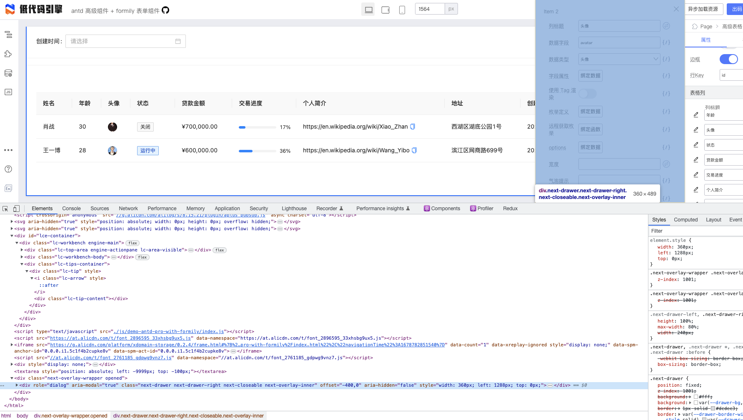The height and width of the screenshot is (420, 743).
Task: Expand the selected next-drawer dialog node
Action: [x=17, y=385]
